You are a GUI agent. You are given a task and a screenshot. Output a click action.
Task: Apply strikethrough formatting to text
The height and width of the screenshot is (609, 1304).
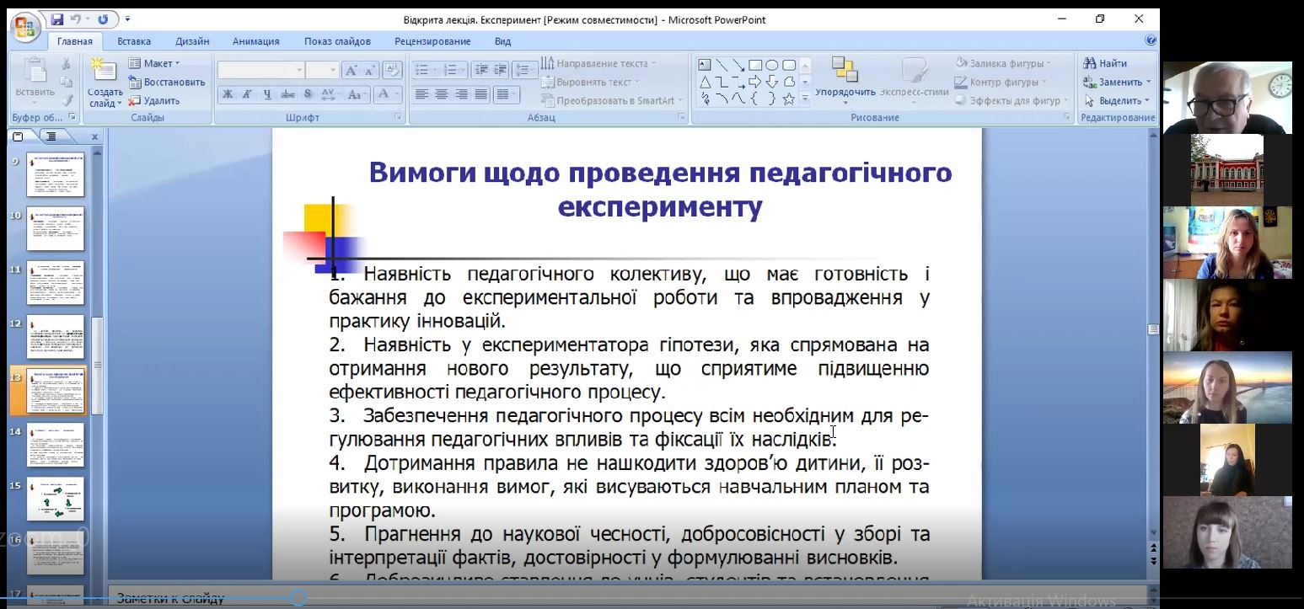point(288,94)
